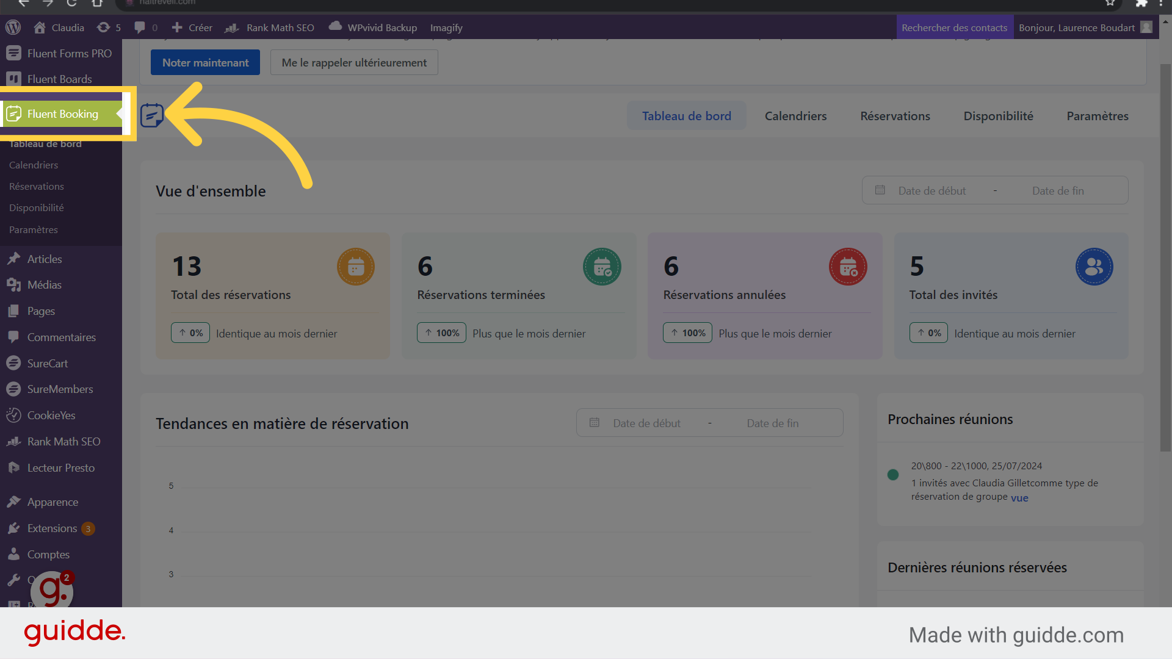This screenshot has height=659, width=1172.
Task: Click the Noter maintenant button
Action: point(205,62)
